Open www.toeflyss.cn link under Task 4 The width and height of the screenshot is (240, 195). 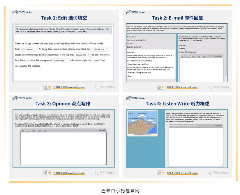pyautogui.click(x=189, y=173)
